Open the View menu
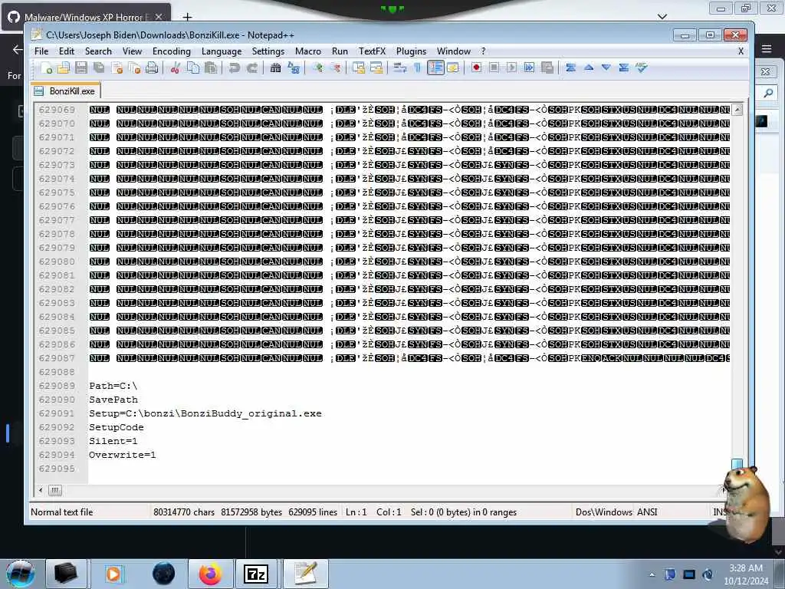The image size is (785, 589). point(132,51)
